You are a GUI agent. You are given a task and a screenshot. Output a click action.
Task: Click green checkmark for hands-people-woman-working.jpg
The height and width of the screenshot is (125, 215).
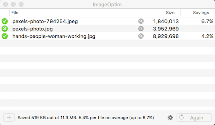(5, 36)
